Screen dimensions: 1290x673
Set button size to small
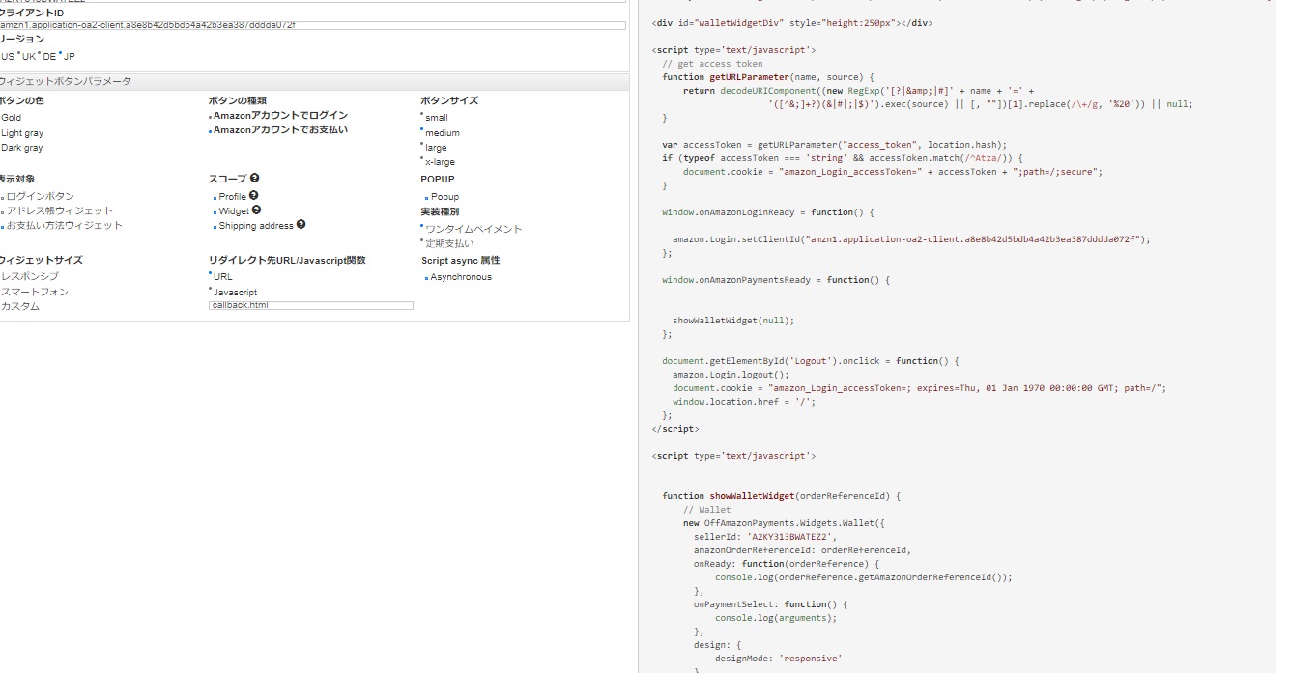[435, 118]
